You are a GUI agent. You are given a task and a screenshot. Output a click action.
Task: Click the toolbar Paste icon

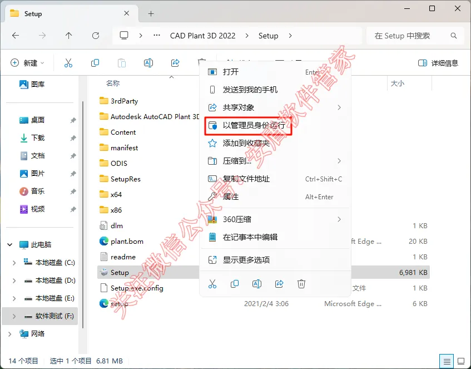[x=122, y=63]
